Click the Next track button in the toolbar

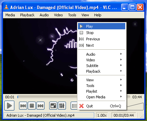41,106
